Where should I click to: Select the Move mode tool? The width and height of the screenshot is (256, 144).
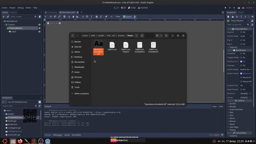click(x=51, y=17)
